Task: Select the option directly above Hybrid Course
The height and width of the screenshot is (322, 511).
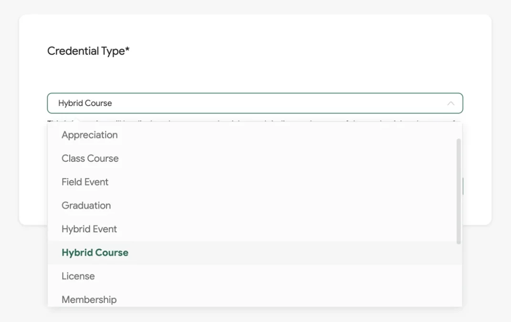Action: pyautogui.click(x=89, y=229)
